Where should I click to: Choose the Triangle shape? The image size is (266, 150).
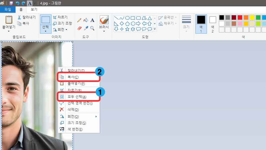tap(149, 18)
